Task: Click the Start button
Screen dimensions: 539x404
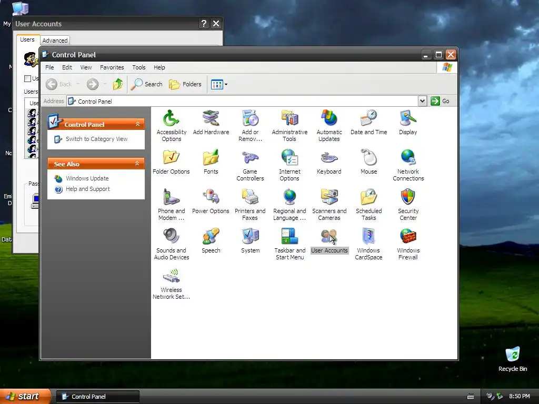Action: [25, 396]
